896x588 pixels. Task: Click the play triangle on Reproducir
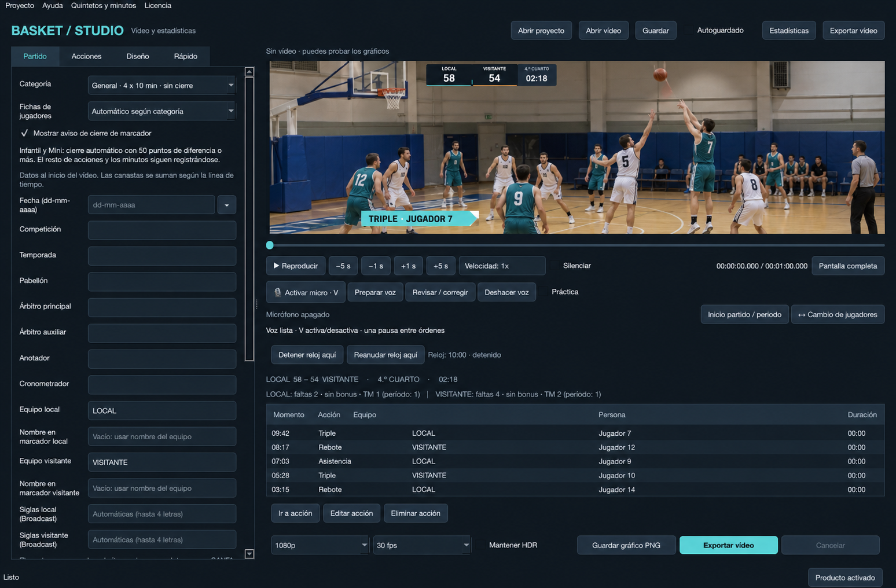tap(276, 266)
